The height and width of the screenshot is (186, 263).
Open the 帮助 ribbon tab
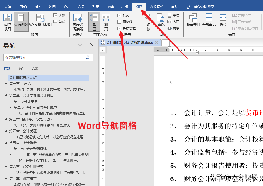174,7
